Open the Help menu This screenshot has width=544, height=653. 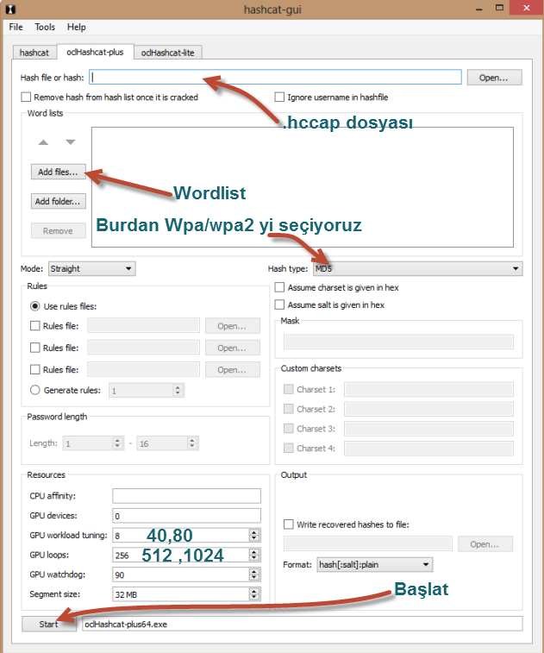(x=77, y=27)
